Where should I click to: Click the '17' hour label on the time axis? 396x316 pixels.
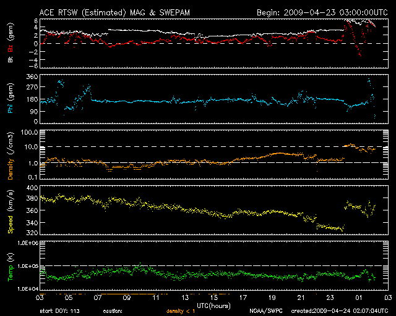coord(243,297)
